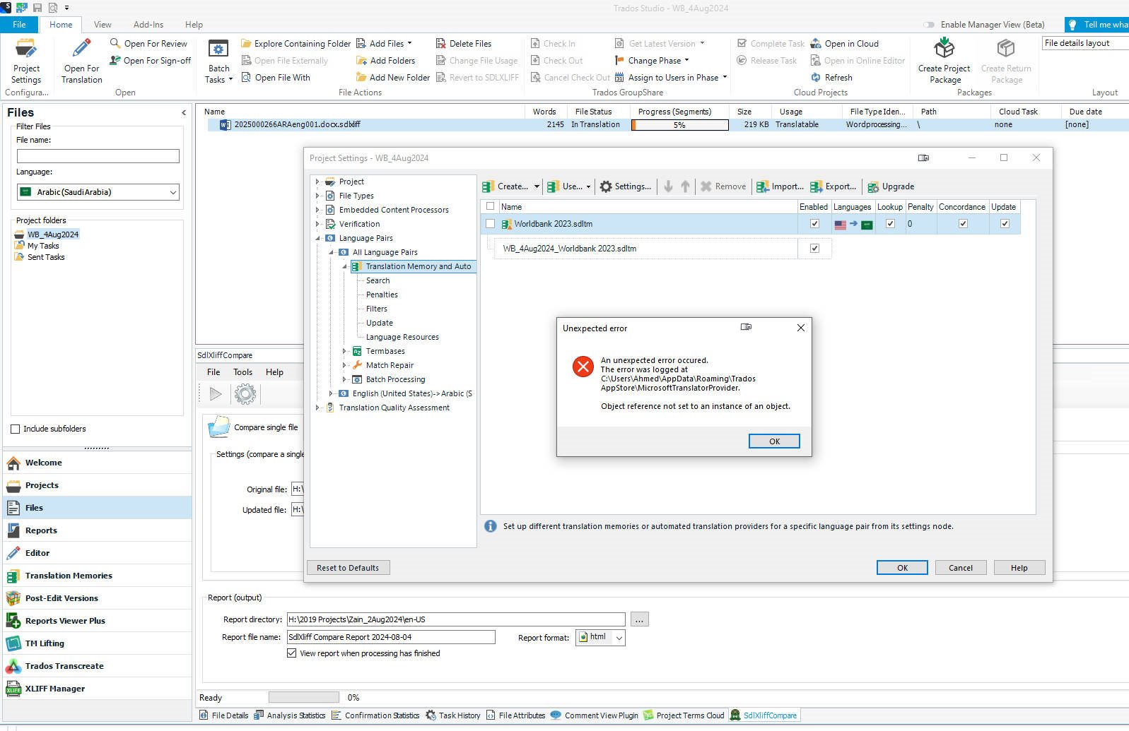Click Cancel in Project Settings
The height and width of the screenshot is (731, 1129).
pyautogui.click(x=960, y=568)
